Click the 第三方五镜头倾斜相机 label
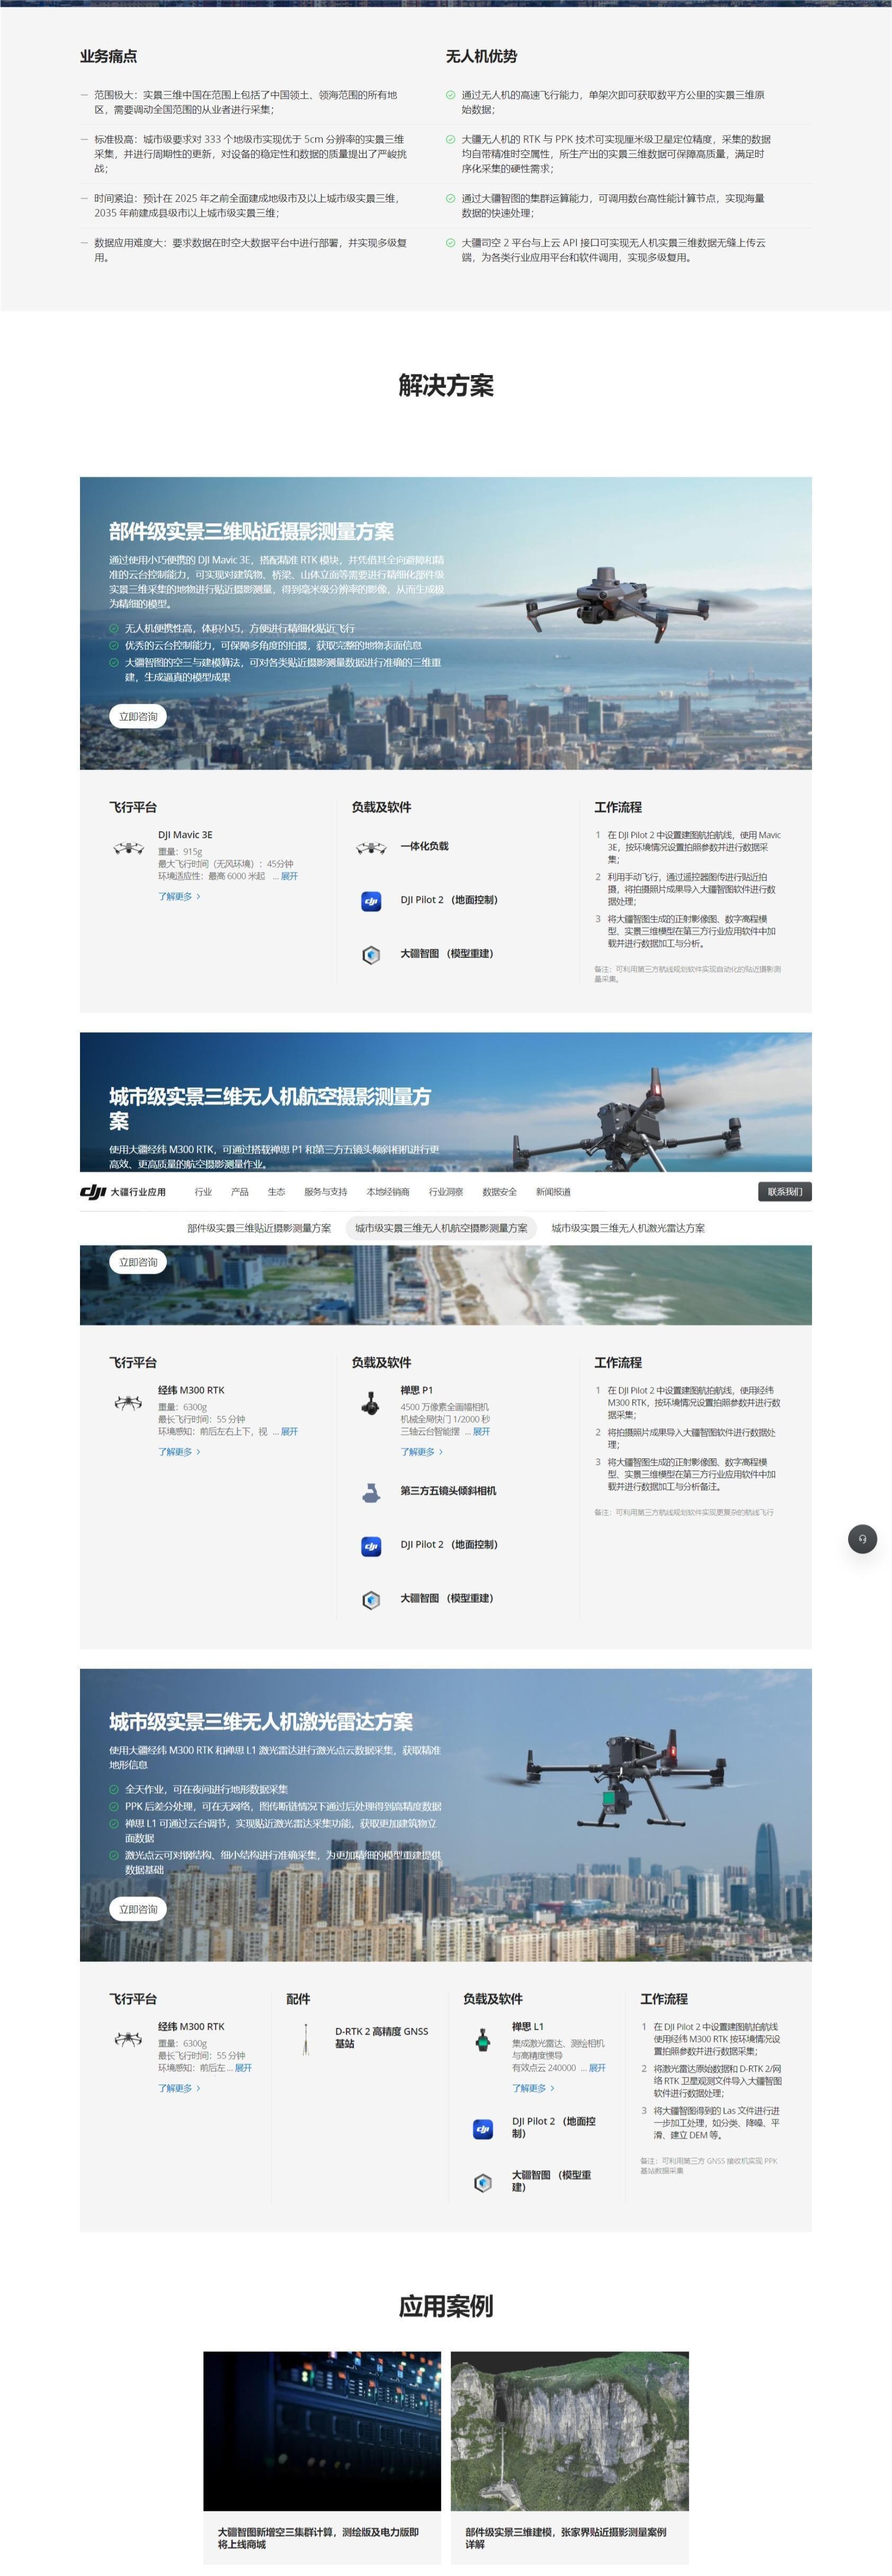This screenshot has height=2576, width=892. point(448,1491)
